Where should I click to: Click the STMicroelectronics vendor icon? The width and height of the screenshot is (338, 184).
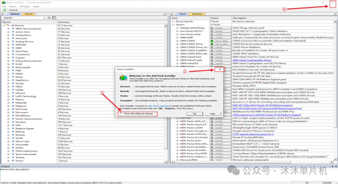[x=13, y=151]
